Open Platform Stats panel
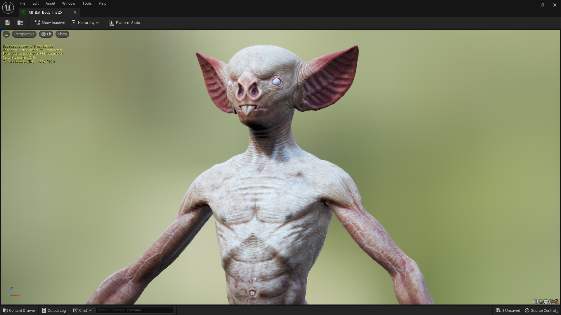561x315 pixels. point(124,22)
